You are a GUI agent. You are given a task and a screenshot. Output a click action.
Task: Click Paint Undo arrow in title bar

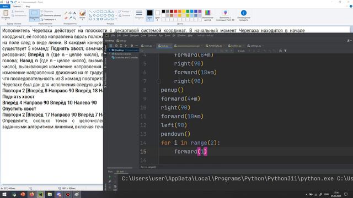tap(12, 2)
